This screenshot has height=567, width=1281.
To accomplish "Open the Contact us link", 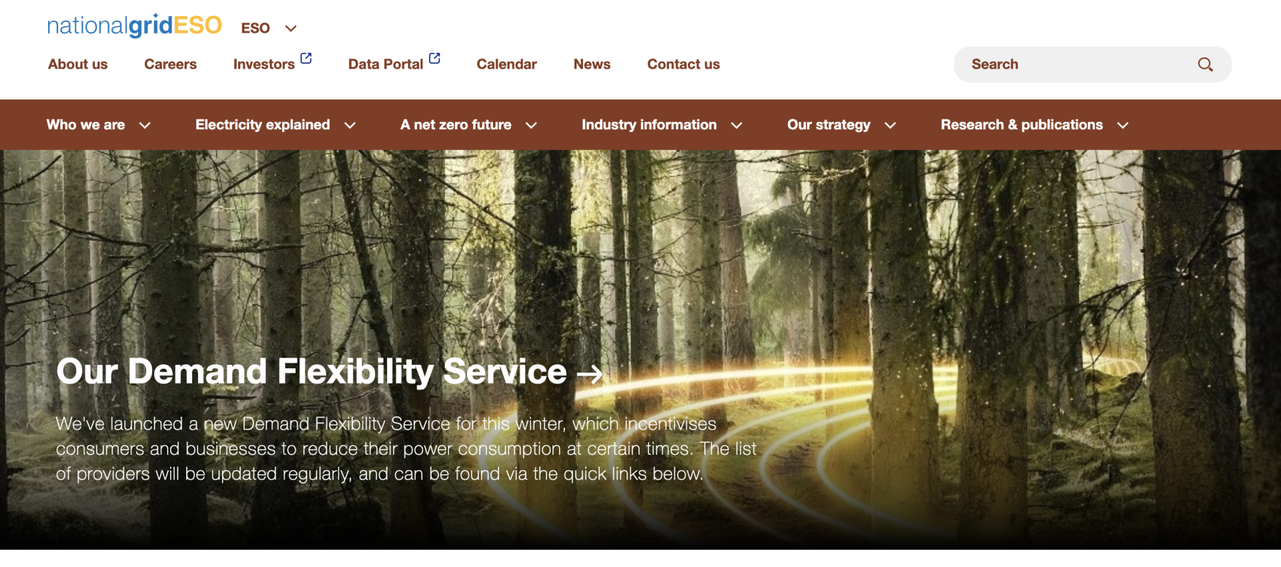I will (683, 65).
